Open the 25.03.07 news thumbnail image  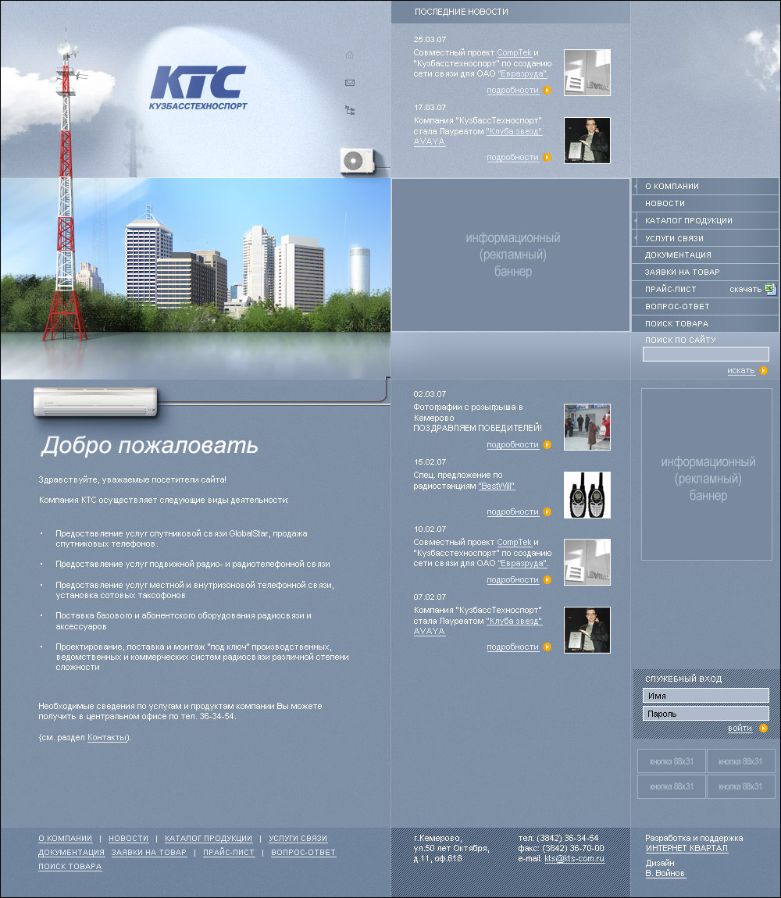587,72
